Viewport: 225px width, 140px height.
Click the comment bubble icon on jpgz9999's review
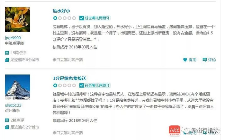205,60
